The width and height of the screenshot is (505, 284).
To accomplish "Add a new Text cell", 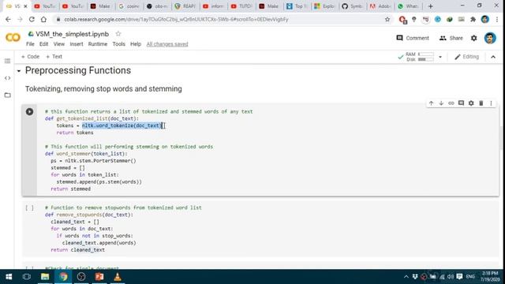I will tap(54, 57).
